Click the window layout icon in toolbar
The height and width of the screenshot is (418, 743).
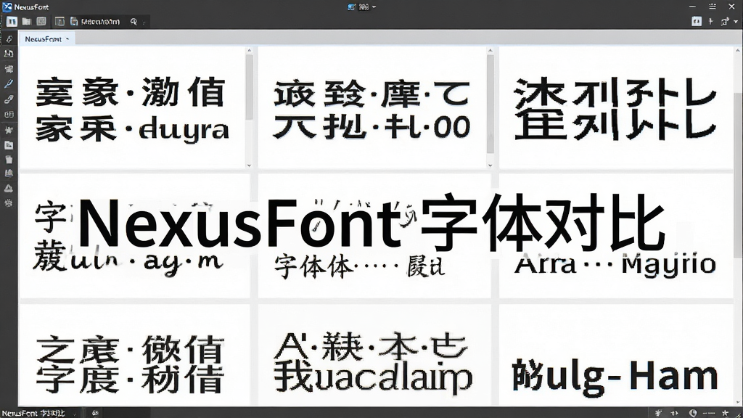(x=59, y=21)
